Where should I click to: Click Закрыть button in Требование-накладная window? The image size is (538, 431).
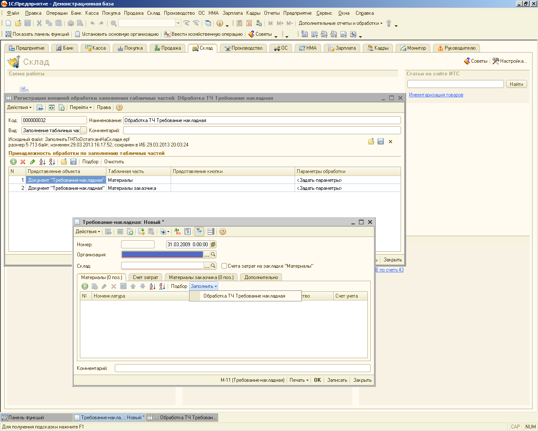[362, 380]
